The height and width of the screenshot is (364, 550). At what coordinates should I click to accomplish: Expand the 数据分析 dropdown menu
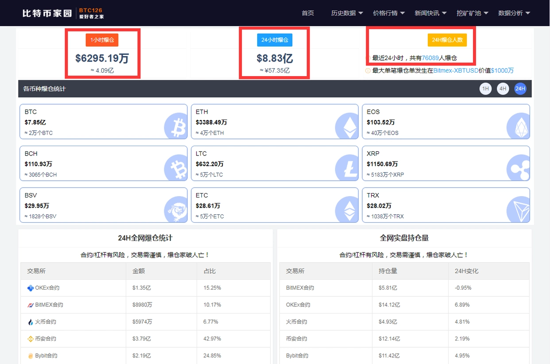point(514,13)
